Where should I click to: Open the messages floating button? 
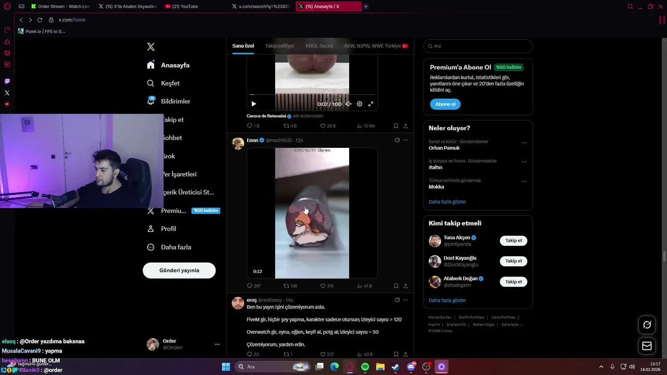click(647, 346)
